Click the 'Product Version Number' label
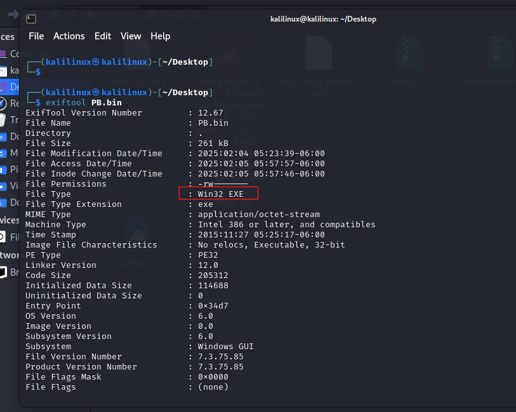 click(81, 367)
